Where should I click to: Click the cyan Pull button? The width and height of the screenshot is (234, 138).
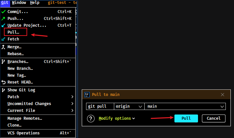click(x=186, y=118)
